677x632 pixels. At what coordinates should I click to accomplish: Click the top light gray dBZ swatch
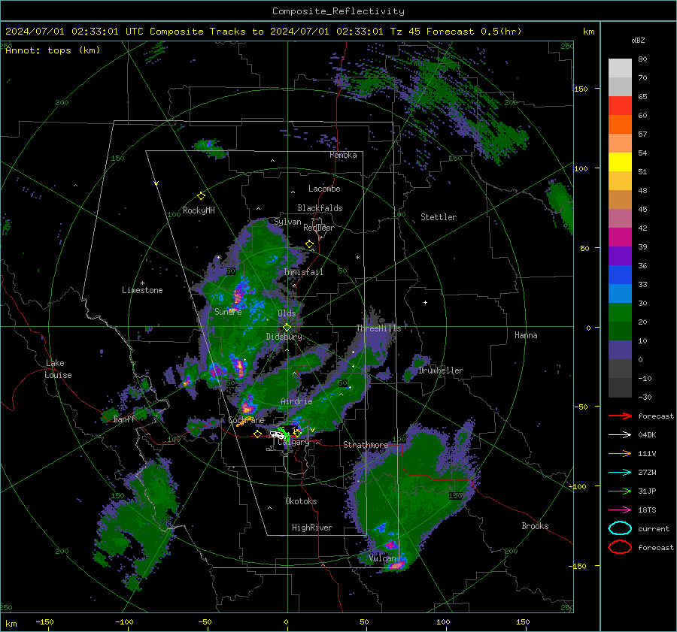620,68
